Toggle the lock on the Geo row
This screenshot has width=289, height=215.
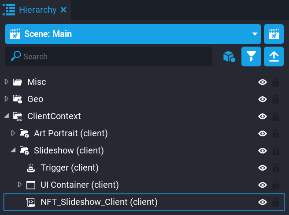click(x=276, y=99)
